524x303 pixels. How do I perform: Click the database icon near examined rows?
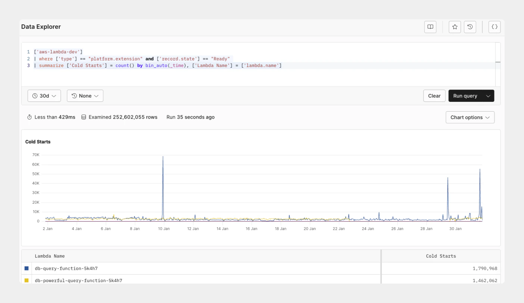point(84,117)
